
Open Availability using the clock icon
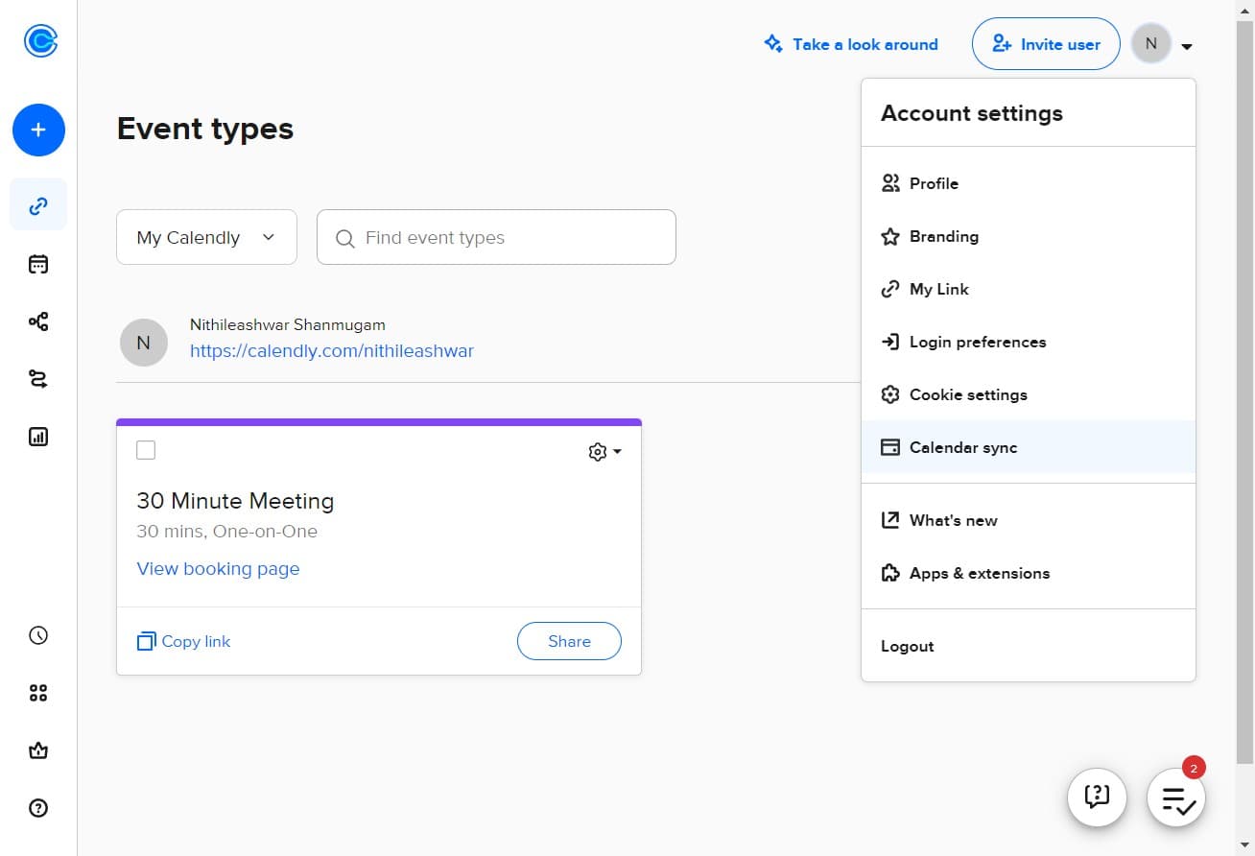coord(38,634)
